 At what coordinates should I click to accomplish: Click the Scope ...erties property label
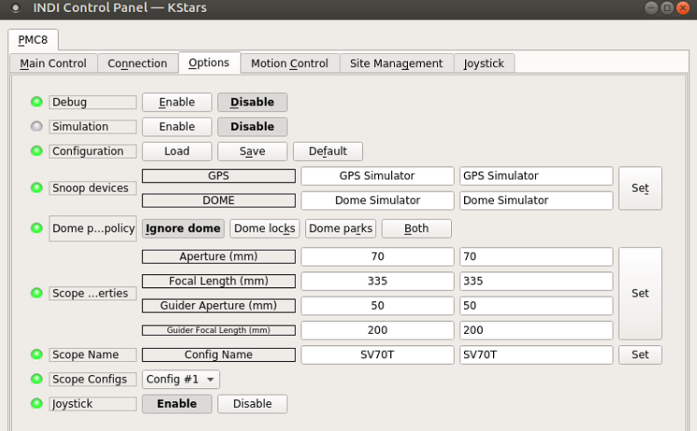pyautogui.click(x=93, y=294)
